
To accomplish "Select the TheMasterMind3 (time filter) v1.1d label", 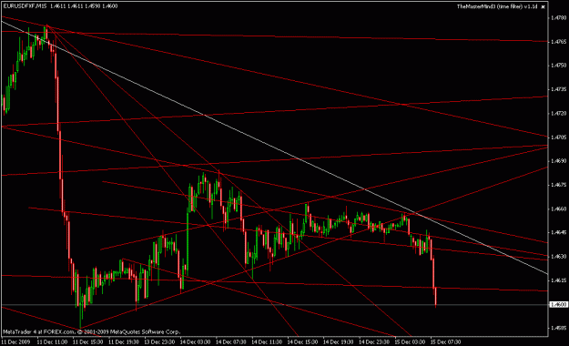I will (x=497, y=6).
